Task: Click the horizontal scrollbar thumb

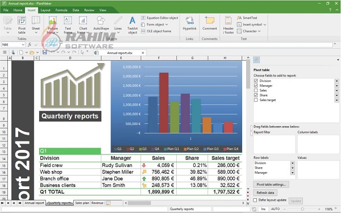Action: [x=139, y=203]
